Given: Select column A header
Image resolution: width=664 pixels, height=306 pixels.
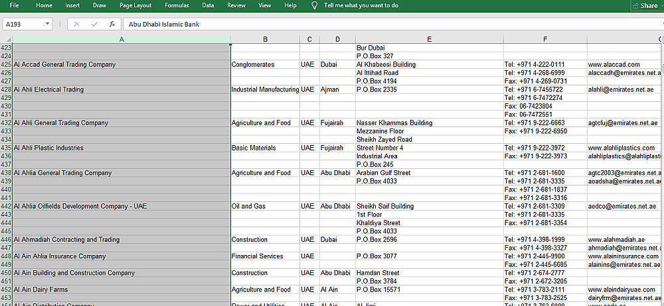Looking at the screenshot, I should 122,39.
